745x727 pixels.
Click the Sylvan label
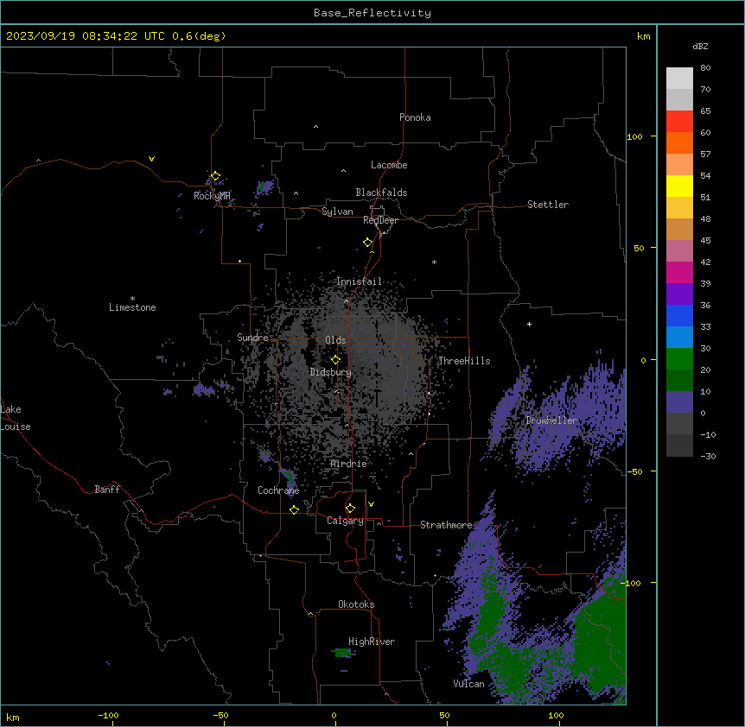click(337, 212)
